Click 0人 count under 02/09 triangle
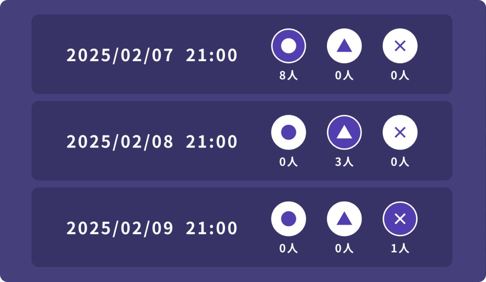486x282 pixels. click(344, 248)
